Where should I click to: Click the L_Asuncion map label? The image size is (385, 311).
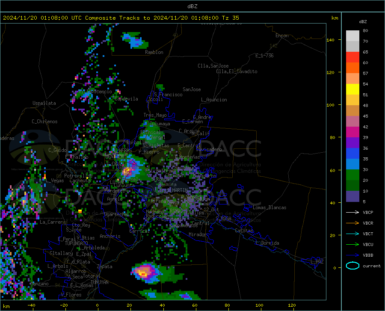214,100
